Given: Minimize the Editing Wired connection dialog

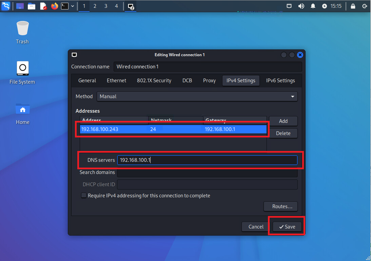Looking at the screenshot, I should point(284,55).
